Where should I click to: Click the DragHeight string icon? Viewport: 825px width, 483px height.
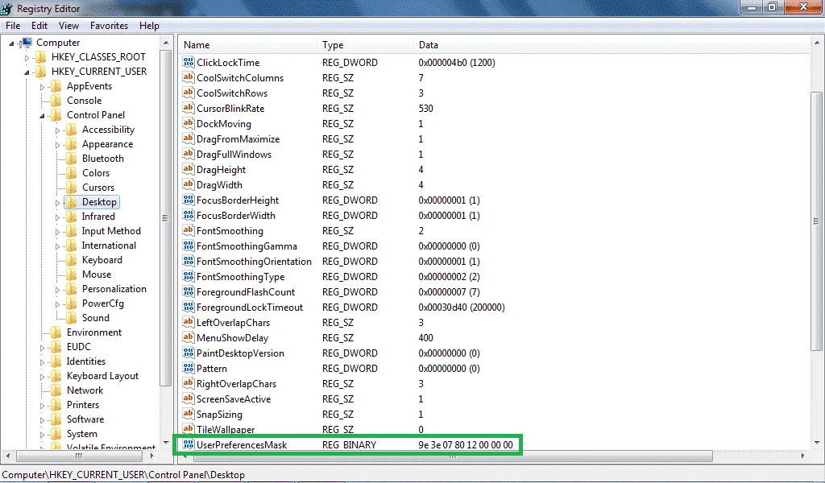(189, 169)
